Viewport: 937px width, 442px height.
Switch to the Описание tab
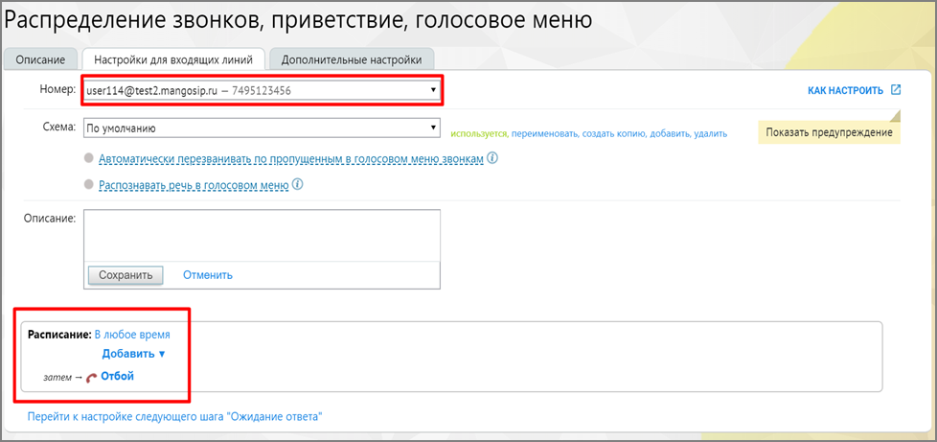pyautogui.click(x=40, y=59)
